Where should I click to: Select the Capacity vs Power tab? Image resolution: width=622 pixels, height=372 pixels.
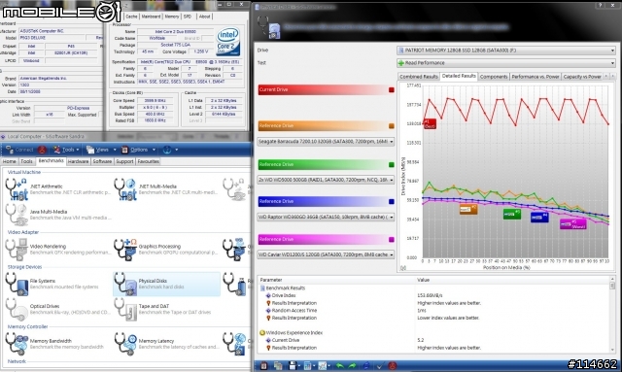pos(582,77)
